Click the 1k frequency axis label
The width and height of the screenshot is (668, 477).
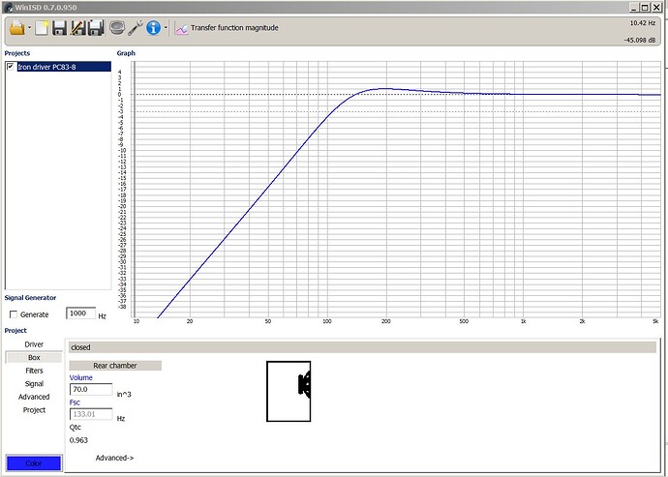coord(523,321)
